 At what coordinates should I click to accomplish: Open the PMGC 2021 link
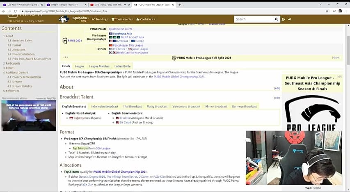(x=75, y=41)
